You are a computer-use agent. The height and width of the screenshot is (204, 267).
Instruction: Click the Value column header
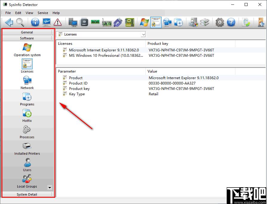[x=190, y=71]
